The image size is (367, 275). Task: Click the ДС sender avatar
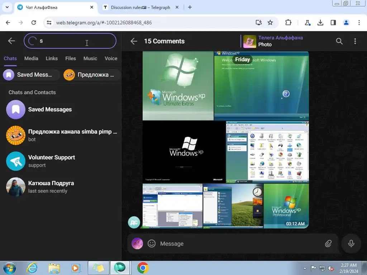coord(134,222)
